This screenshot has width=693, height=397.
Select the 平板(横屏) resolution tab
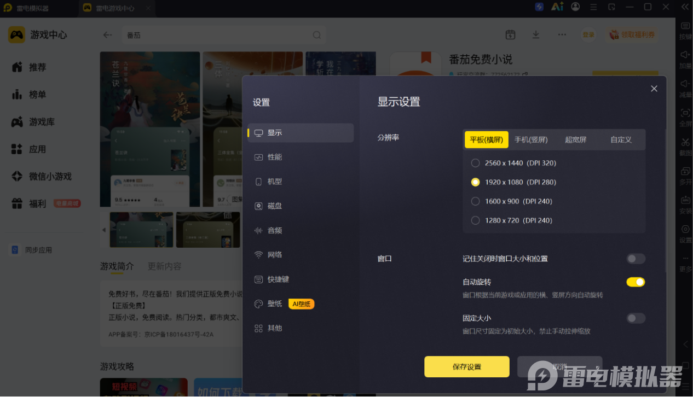(487, 139)
